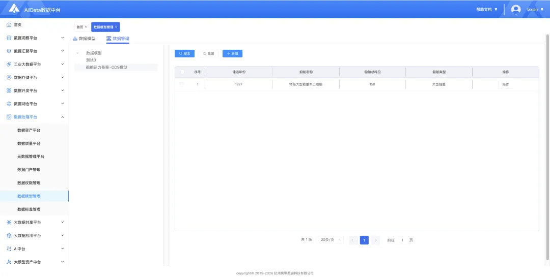Expand 数据存储平台 menu
The height and width of the screenshot is (279, 550).
pos(63,77)
